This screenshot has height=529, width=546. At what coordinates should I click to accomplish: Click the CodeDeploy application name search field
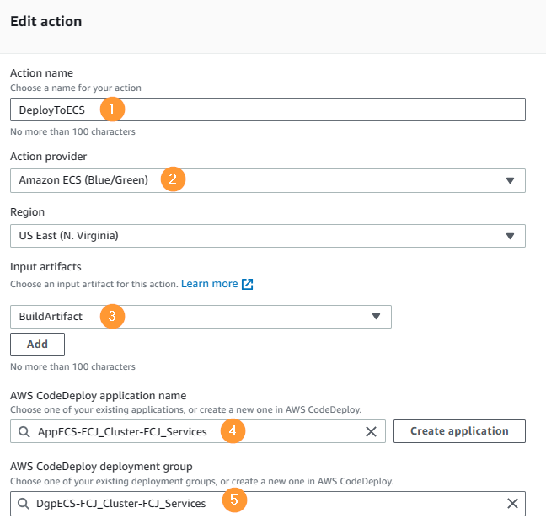click(x=198, y=431)
